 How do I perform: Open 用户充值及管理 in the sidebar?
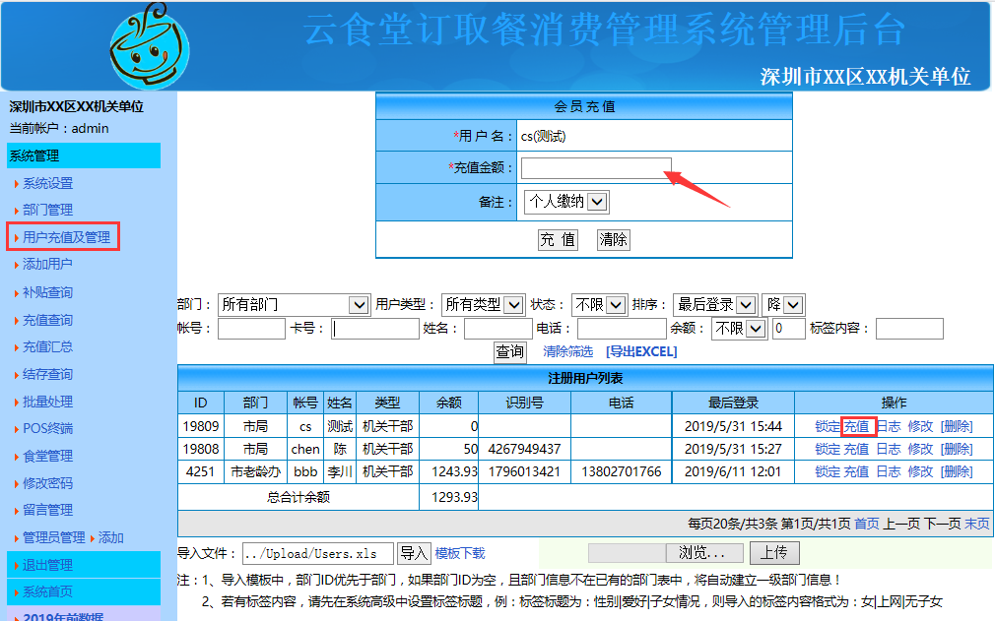tap(66, 237)
